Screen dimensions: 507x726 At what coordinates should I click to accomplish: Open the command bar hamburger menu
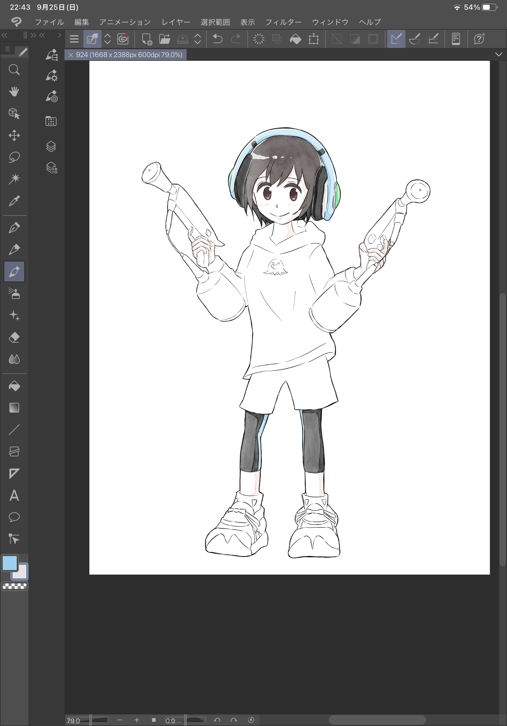[74, 39]
